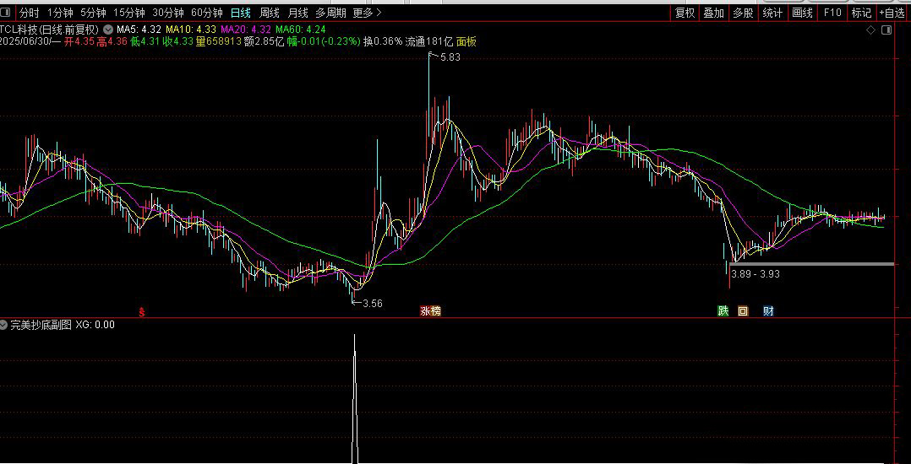The image size is (911, 464).
Task: Click the 叠加 overlay button
Action: (x=714, y=13)
